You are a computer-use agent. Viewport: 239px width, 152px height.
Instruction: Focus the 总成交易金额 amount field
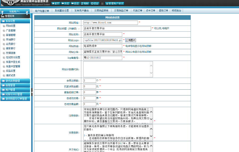[90, 104]
